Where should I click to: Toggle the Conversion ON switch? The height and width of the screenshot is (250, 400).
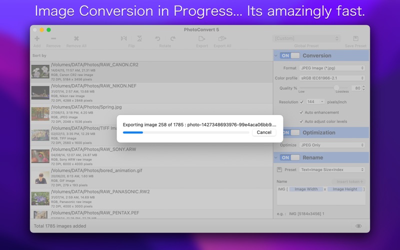[289, 55]
